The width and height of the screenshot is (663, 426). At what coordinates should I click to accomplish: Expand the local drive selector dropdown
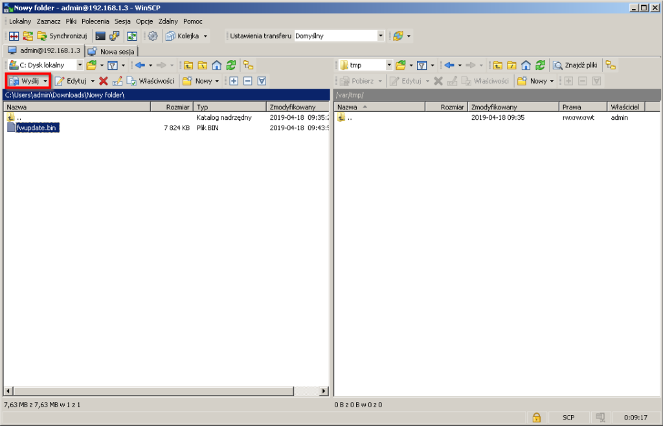coord(80,65)
